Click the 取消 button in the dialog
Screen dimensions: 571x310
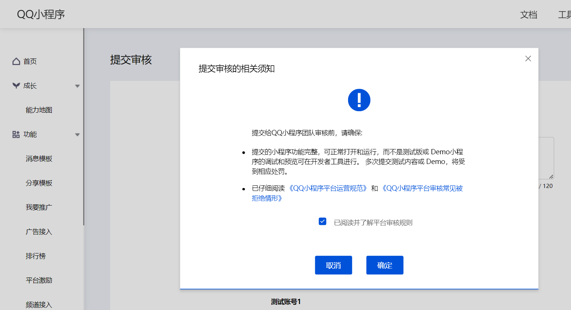pos(333,265)
